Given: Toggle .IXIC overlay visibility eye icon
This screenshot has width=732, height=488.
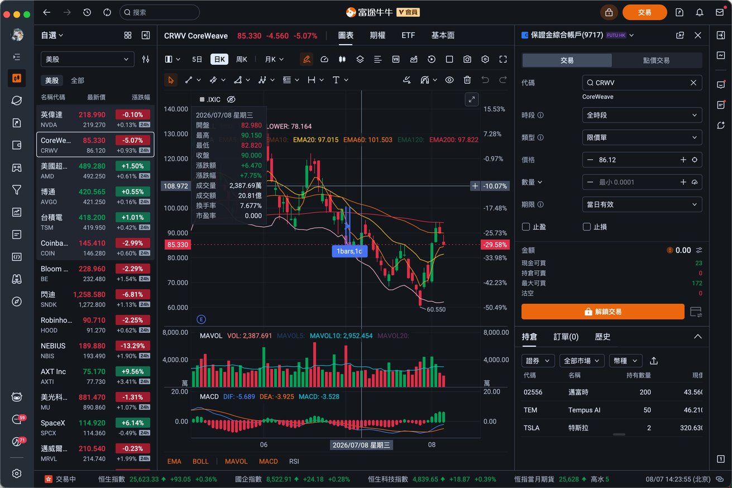Looking at the screenshot, I should (x=231, y=99).
